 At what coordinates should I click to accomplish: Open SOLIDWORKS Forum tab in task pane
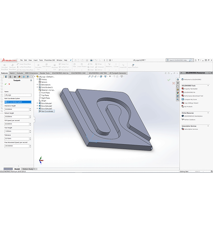coord(178,100)
